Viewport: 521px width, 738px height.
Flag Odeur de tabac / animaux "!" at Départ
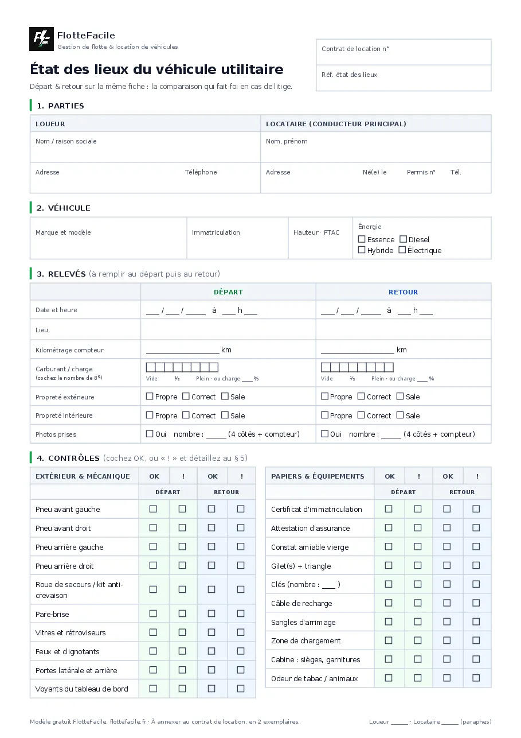418,678
